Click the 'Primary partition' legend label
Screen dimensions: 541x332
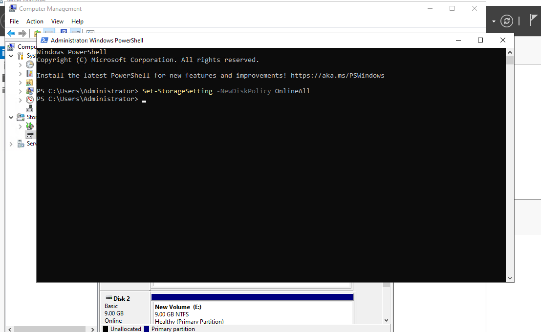[173, 329]
